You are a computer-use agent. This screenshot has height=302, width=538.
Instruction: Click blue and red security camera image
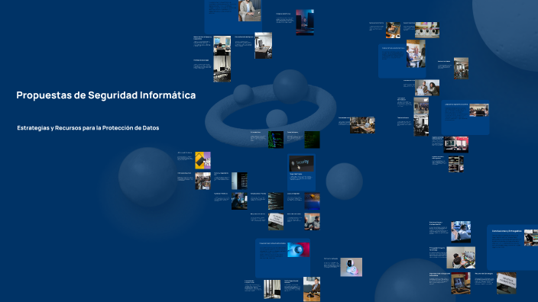pos(298,249)
